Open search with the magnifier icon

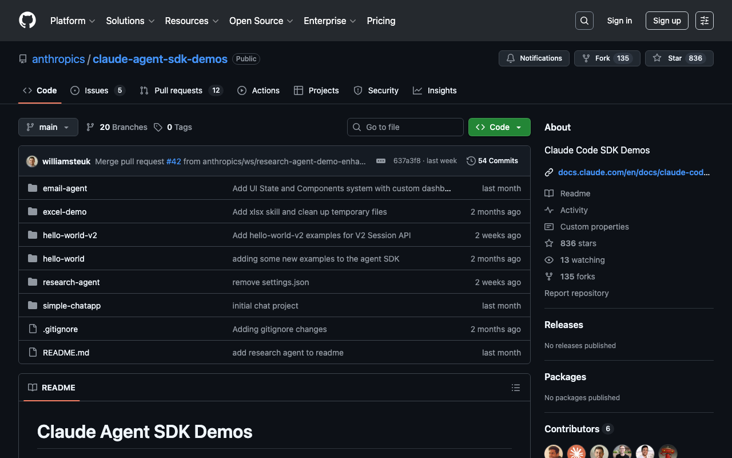pos(584,21)
